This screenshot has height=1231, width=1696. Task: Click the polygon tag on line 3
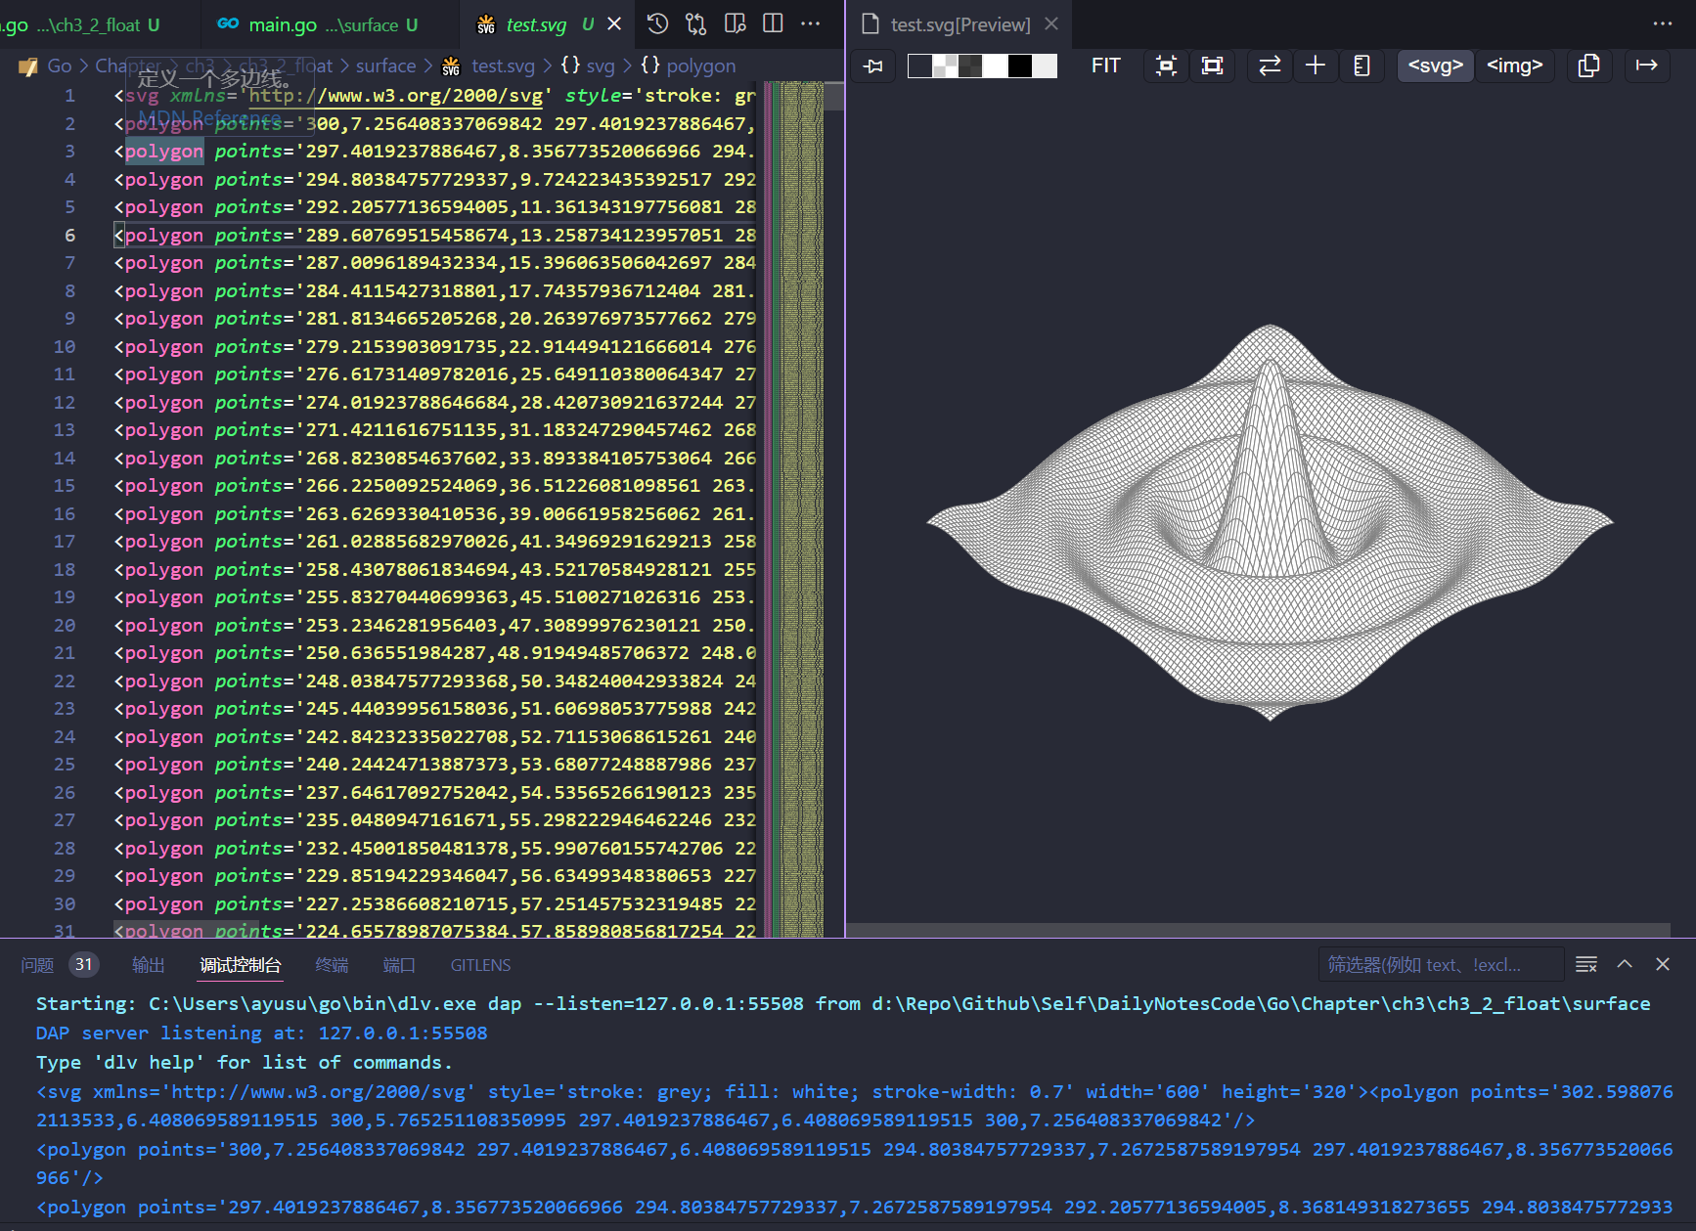pos(164,151)
